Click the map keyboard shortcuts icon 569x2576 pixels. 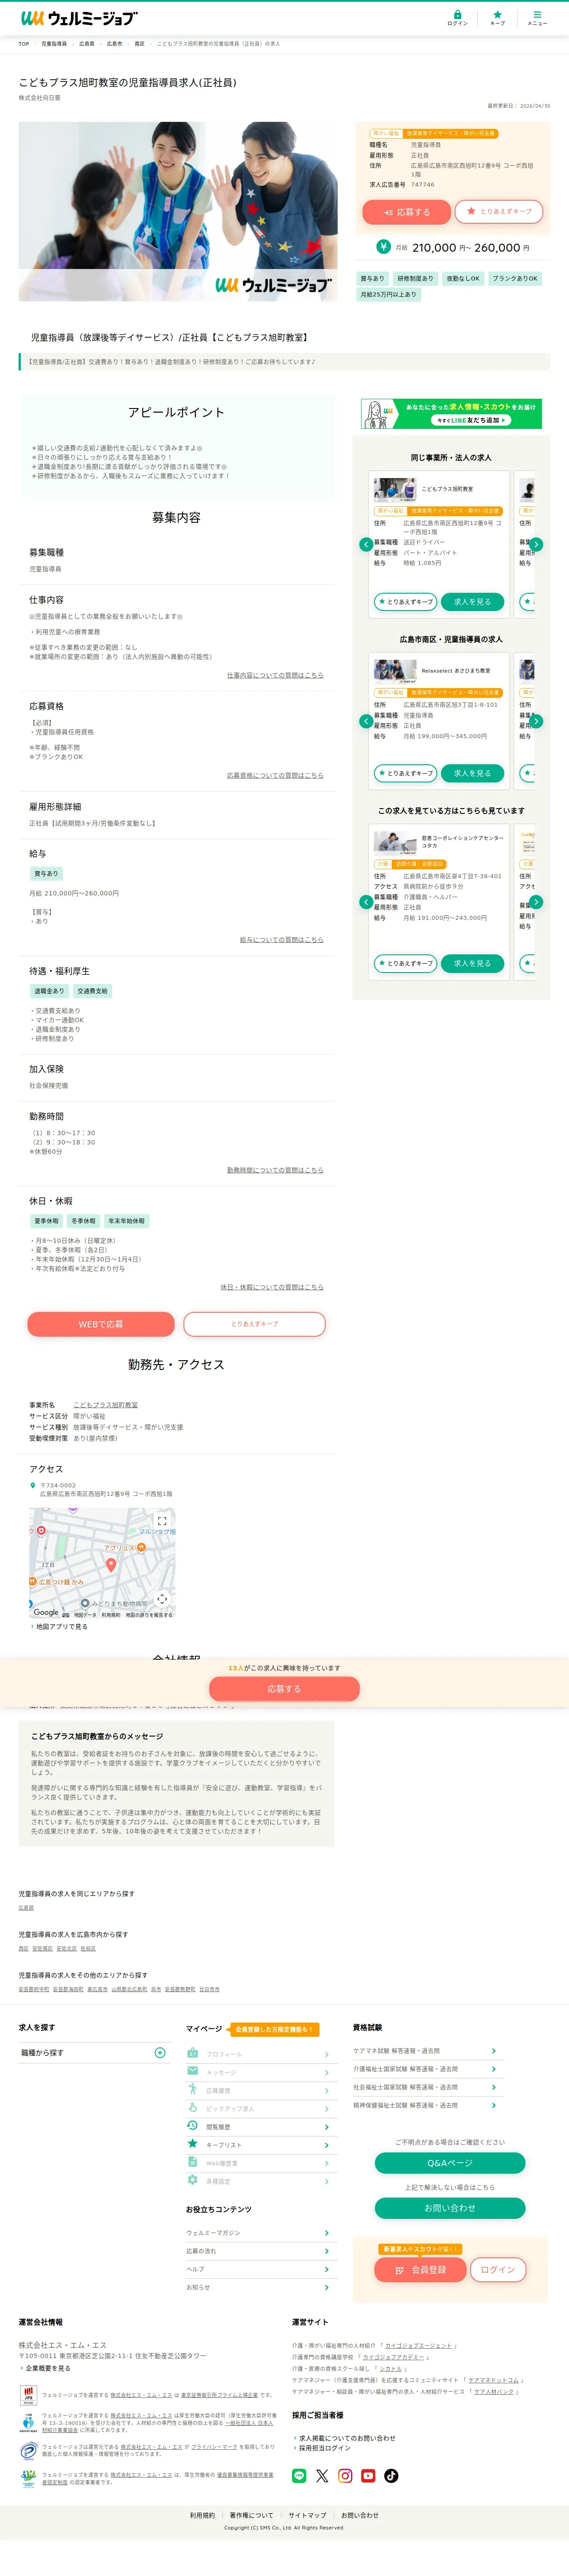66,1615
